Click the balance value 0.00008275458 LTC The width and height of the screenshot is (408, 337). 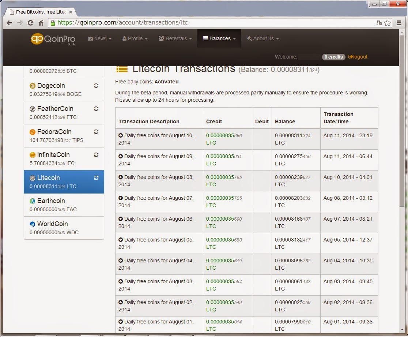[293, 160]
